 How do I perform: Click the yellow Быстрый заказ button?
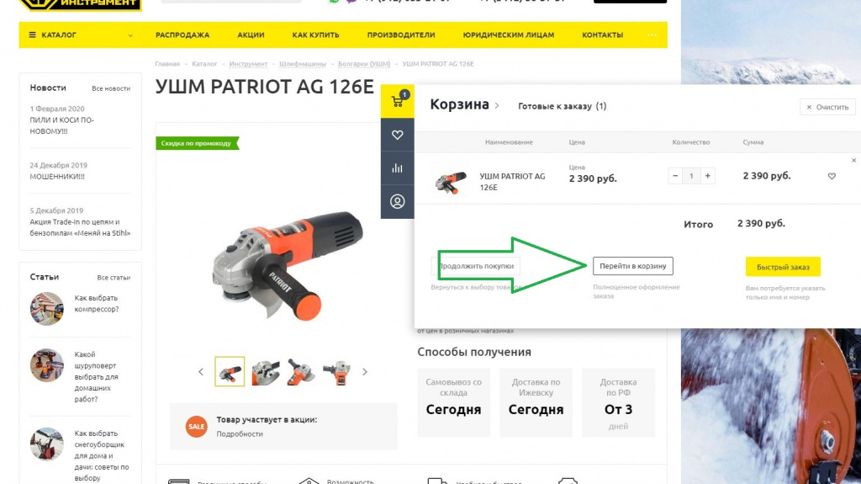pyautogui.click(x=783, y=267)
